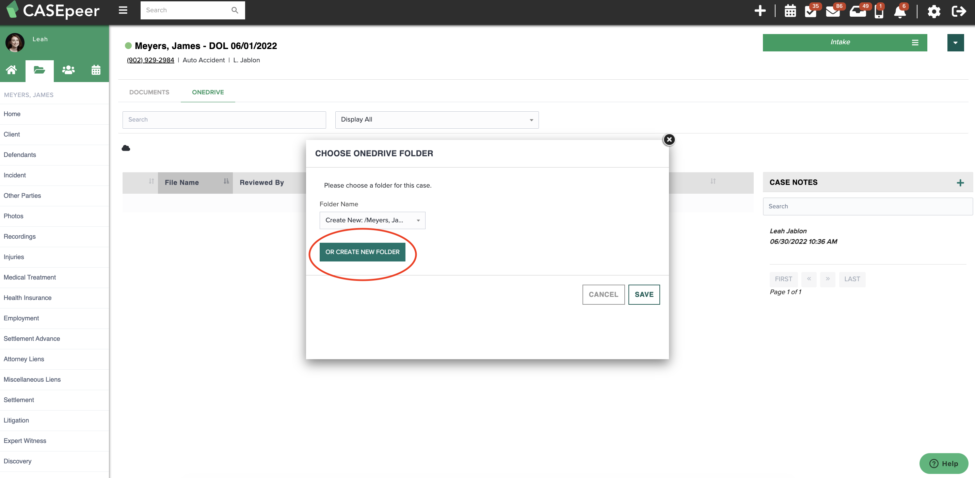The width and height of the screenshot is (975, 478).
Task: Open the tasks icon with 35 badge
Action: coord(811,11)
